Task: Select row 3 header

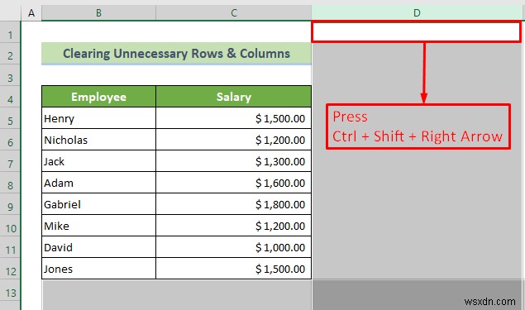Action: tap(10, 75)
